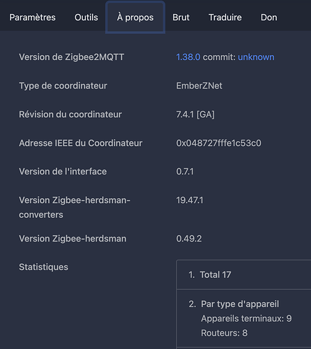Click the IEEE address 0x048727fffe1c53c0
This screenshot has height=349, width=311.
[218, 143]
